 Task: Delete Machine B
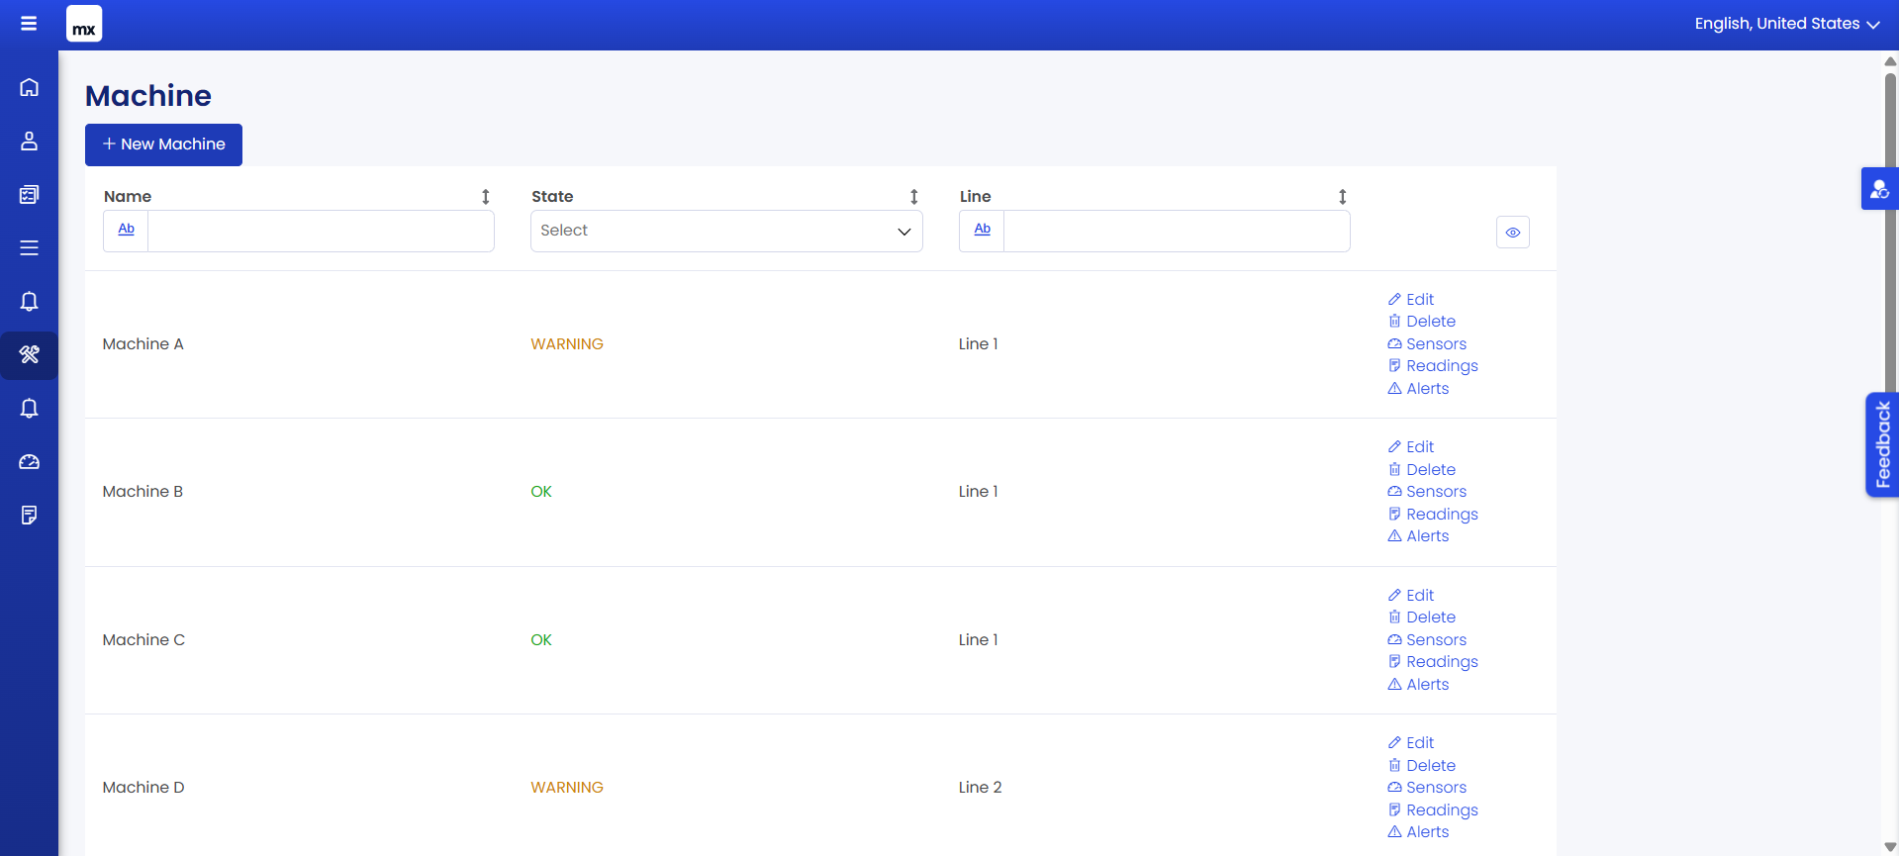(x=1422, y=470)
